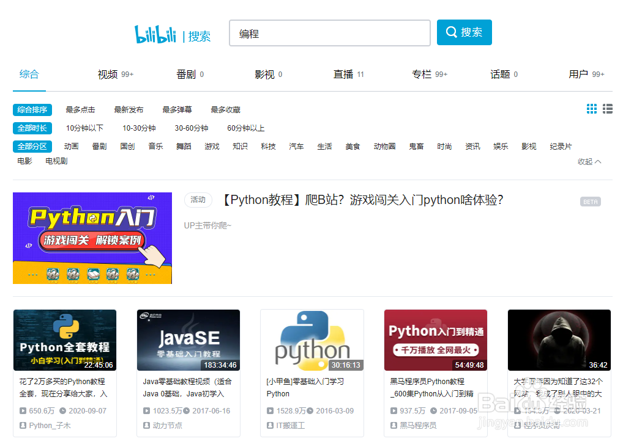Filter by 舞蹈 category
623x444 pixels.
[x=184, y=147]
